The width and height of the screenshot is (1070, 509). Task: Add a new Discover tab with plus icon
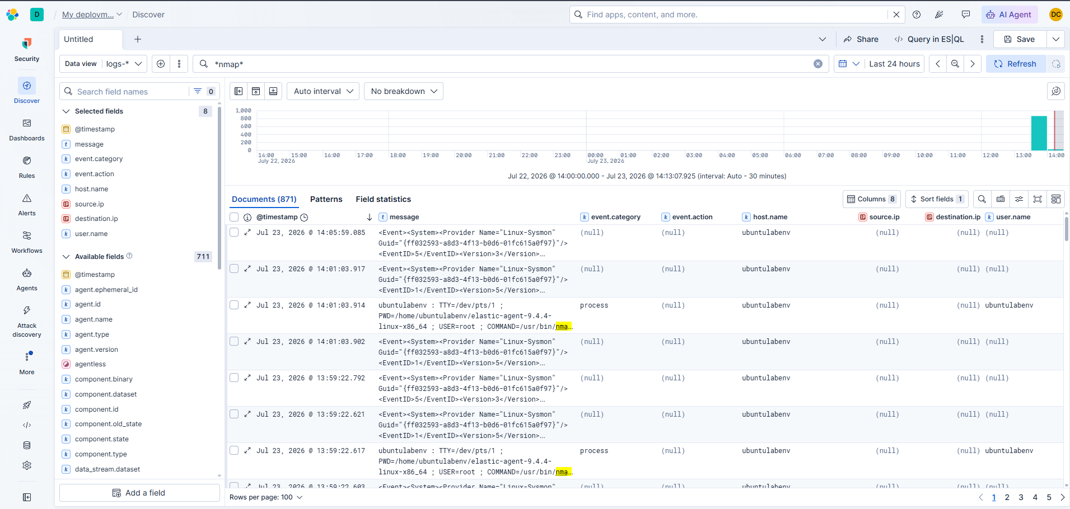point(138,39)
